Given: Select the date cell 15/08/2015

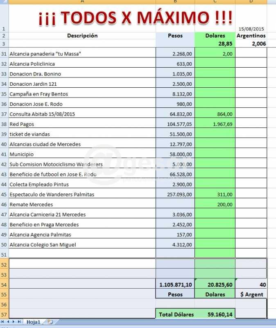Looking at the screenshot, I should click(x=251, y=29).
